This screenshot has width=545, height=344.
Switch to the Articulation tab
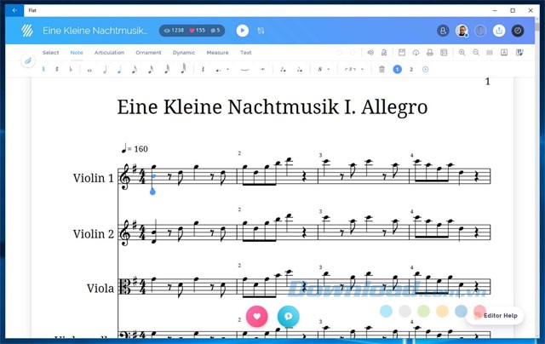pos(109,53)
